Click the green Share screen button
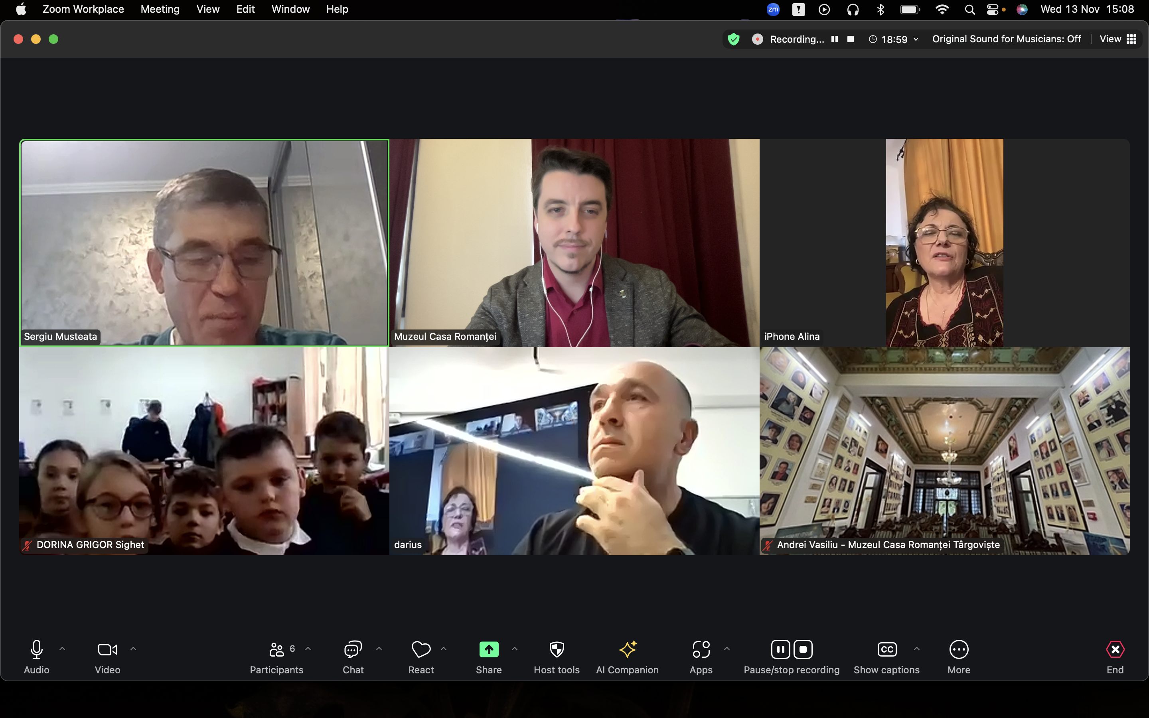The height and width of the screenshot is (718, 1149). click(x=489, y=649)
